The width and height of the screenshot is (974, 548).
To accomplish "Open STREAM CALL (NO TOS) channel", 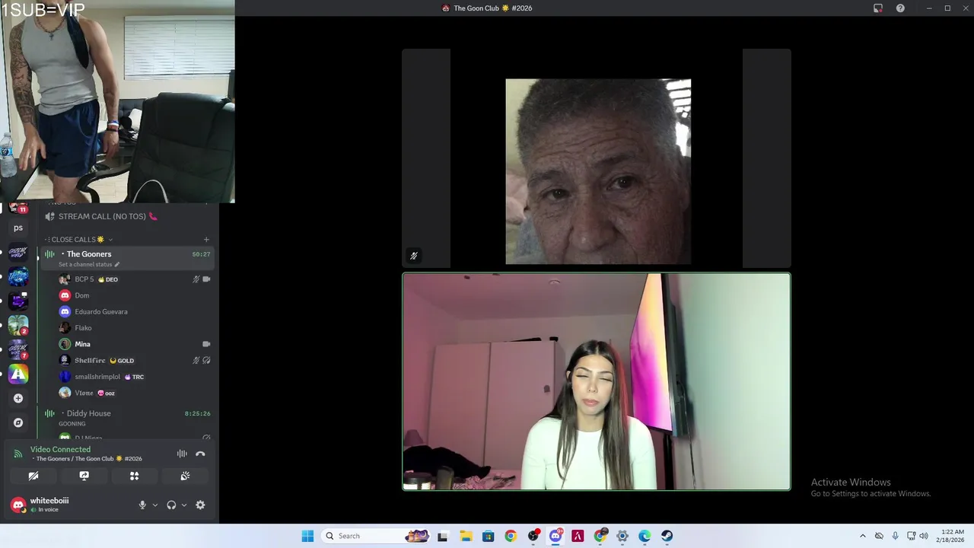I will [102, 216].
